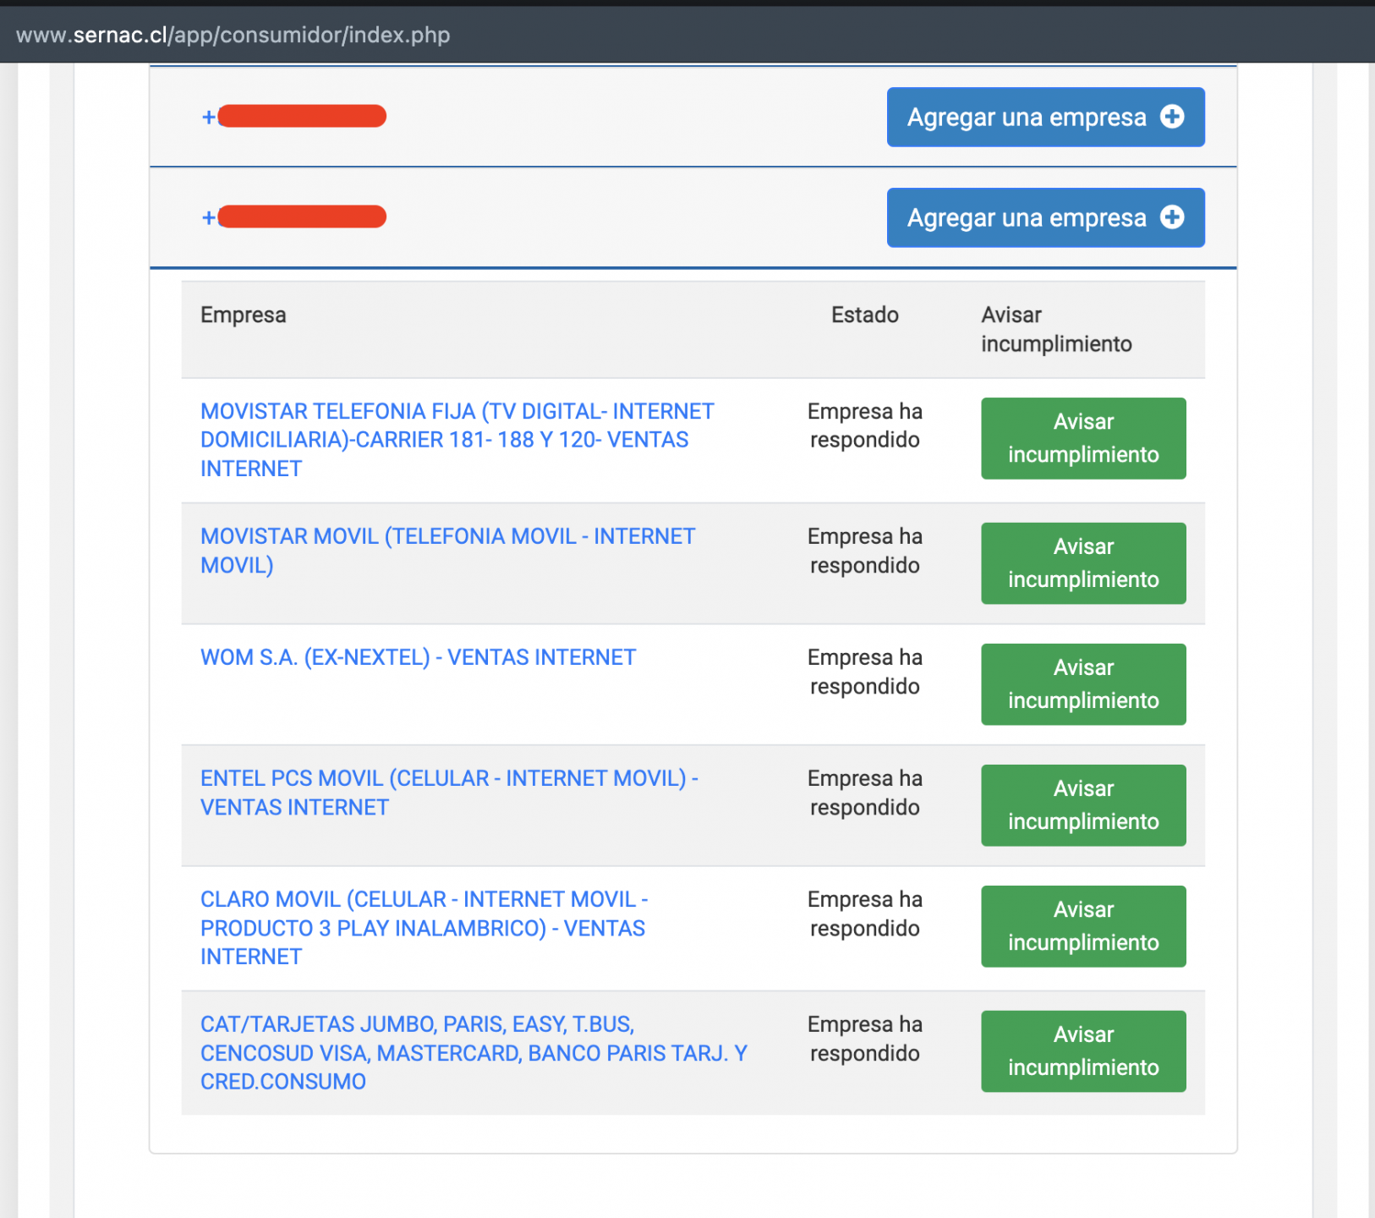Image resolution: width=1375 pixels, height=1218 pixels.
Task: Expand the first redacted complaint row
Action: click(209, 117)
